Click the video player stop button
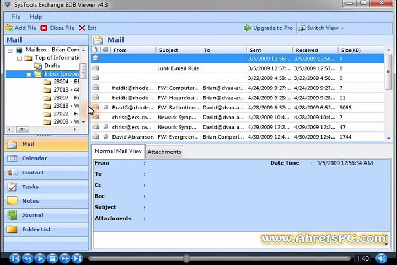The image size is (397, 265). (x=52, y=258)
